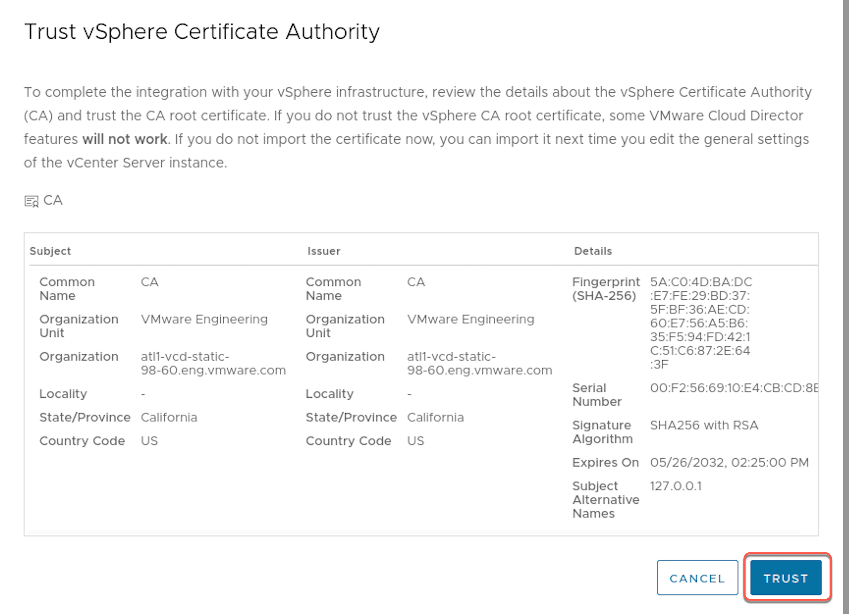The height and width of the screenshot is (614, 849).
Task: Click the dialog title text
Action: click(x=202, y=31)
